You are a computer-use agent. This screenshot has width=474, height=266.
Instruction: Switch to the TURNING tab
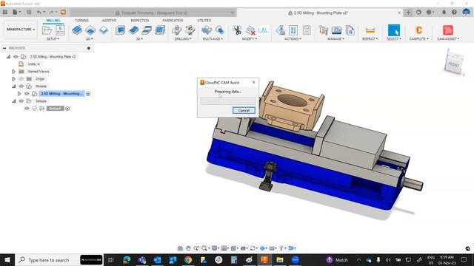click(x=81, y=20)
